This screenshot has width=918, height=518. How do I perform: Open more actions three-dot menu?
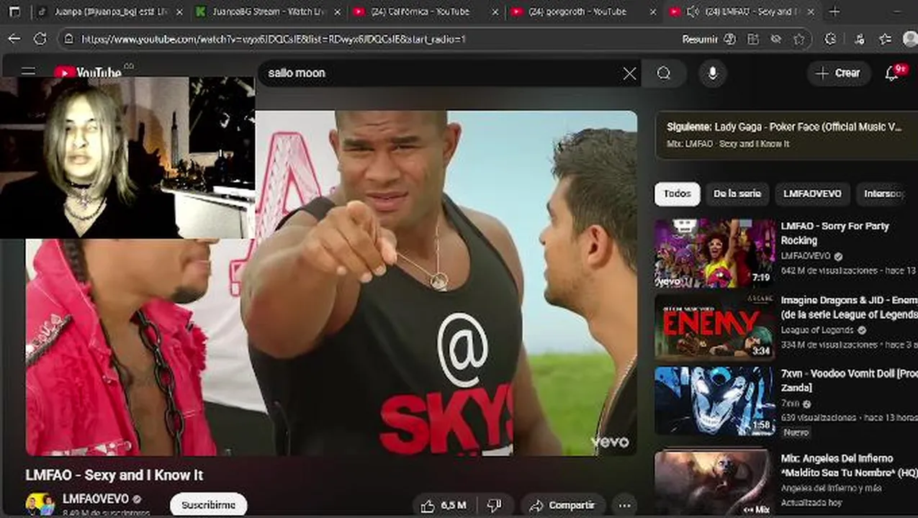[x=624, y=506]
